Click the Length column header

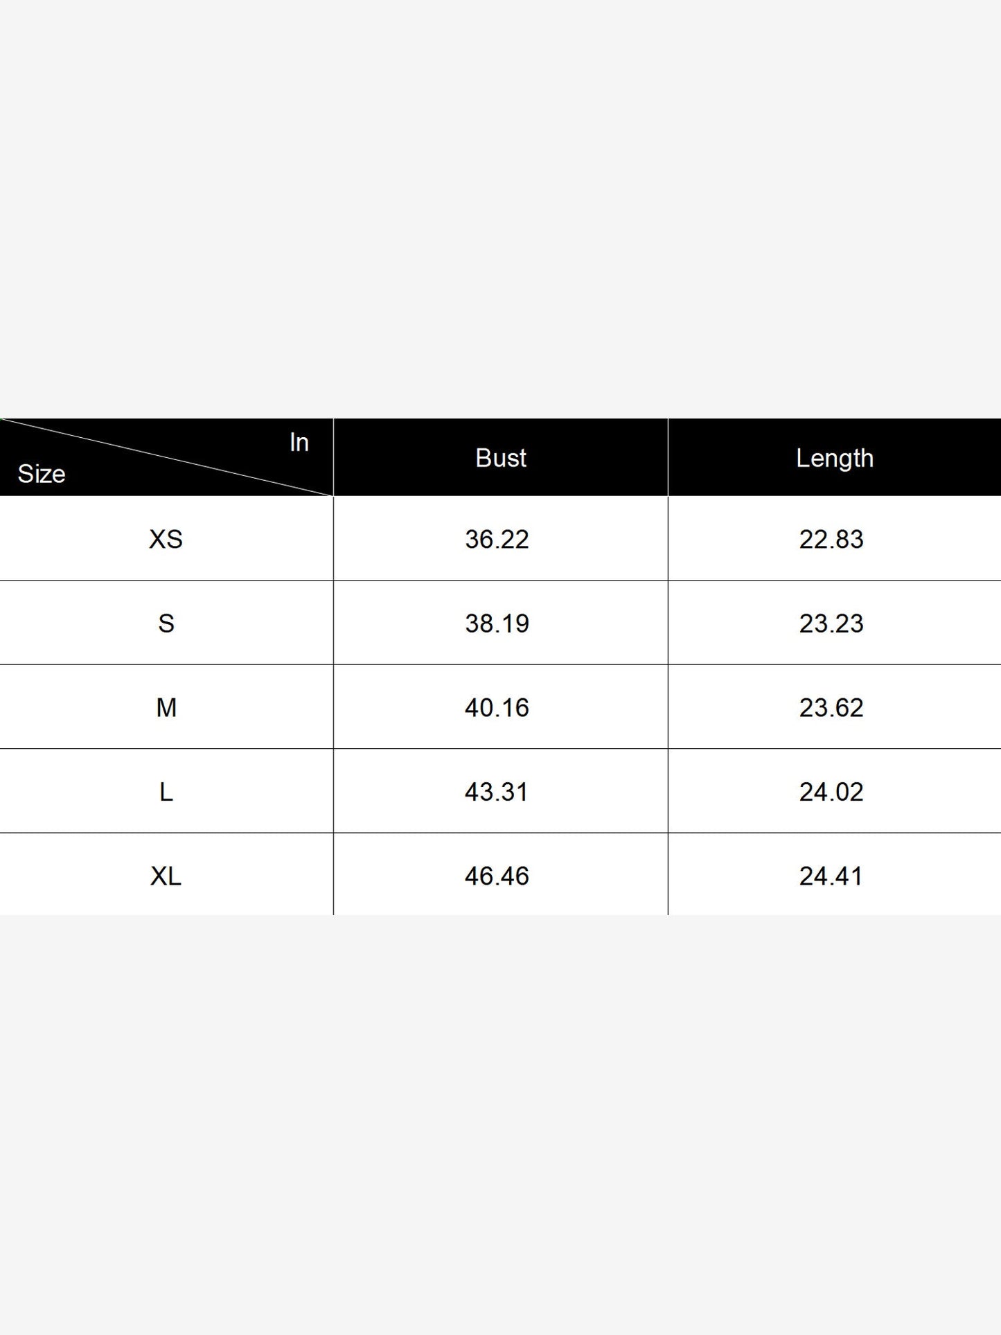coord(835,458)
